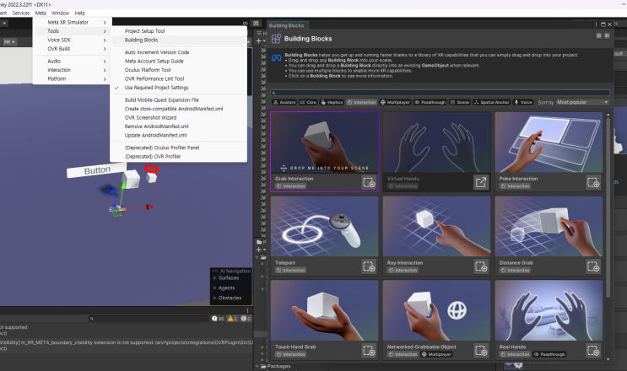
Task: Click the green Y-axis move gizmo arrow
Action: [123, 185]
